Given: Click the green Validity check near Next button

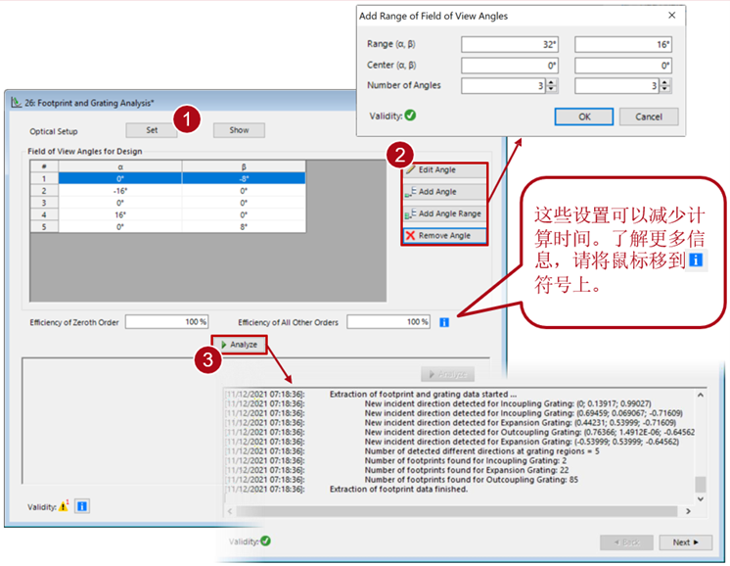Looking at the screenshot, I should (x=265, y=541).
